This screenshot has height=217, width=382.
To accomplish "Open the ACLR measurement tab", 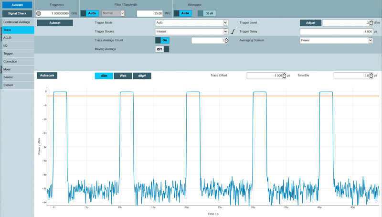I will point(18,38).
